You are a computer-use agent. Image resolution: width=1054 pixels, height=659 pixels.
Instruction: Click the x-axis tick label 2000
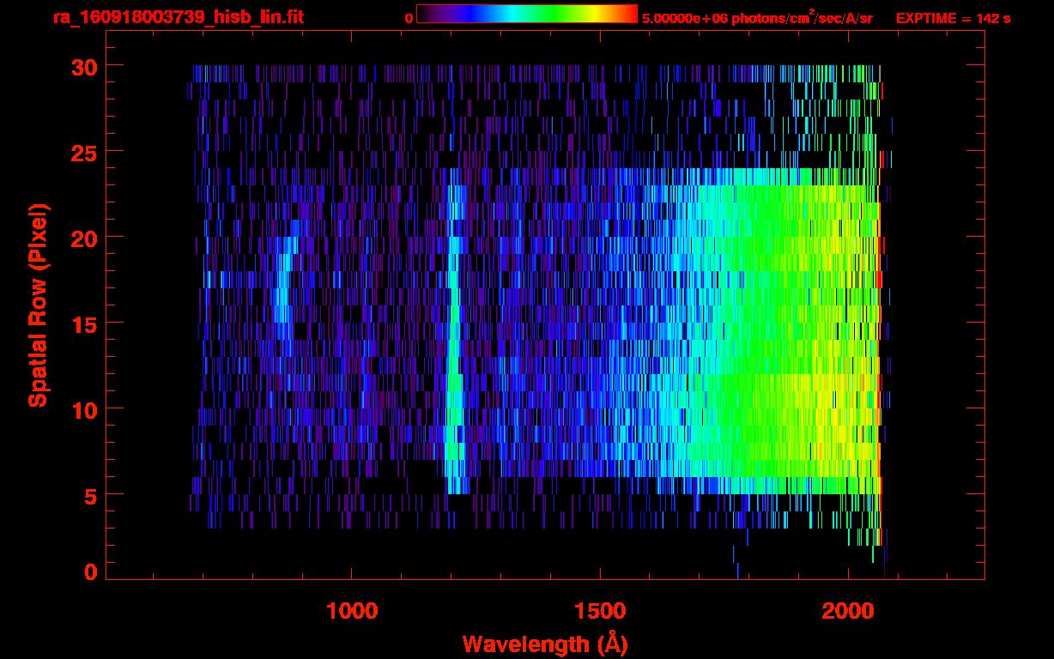coord(848,610)
